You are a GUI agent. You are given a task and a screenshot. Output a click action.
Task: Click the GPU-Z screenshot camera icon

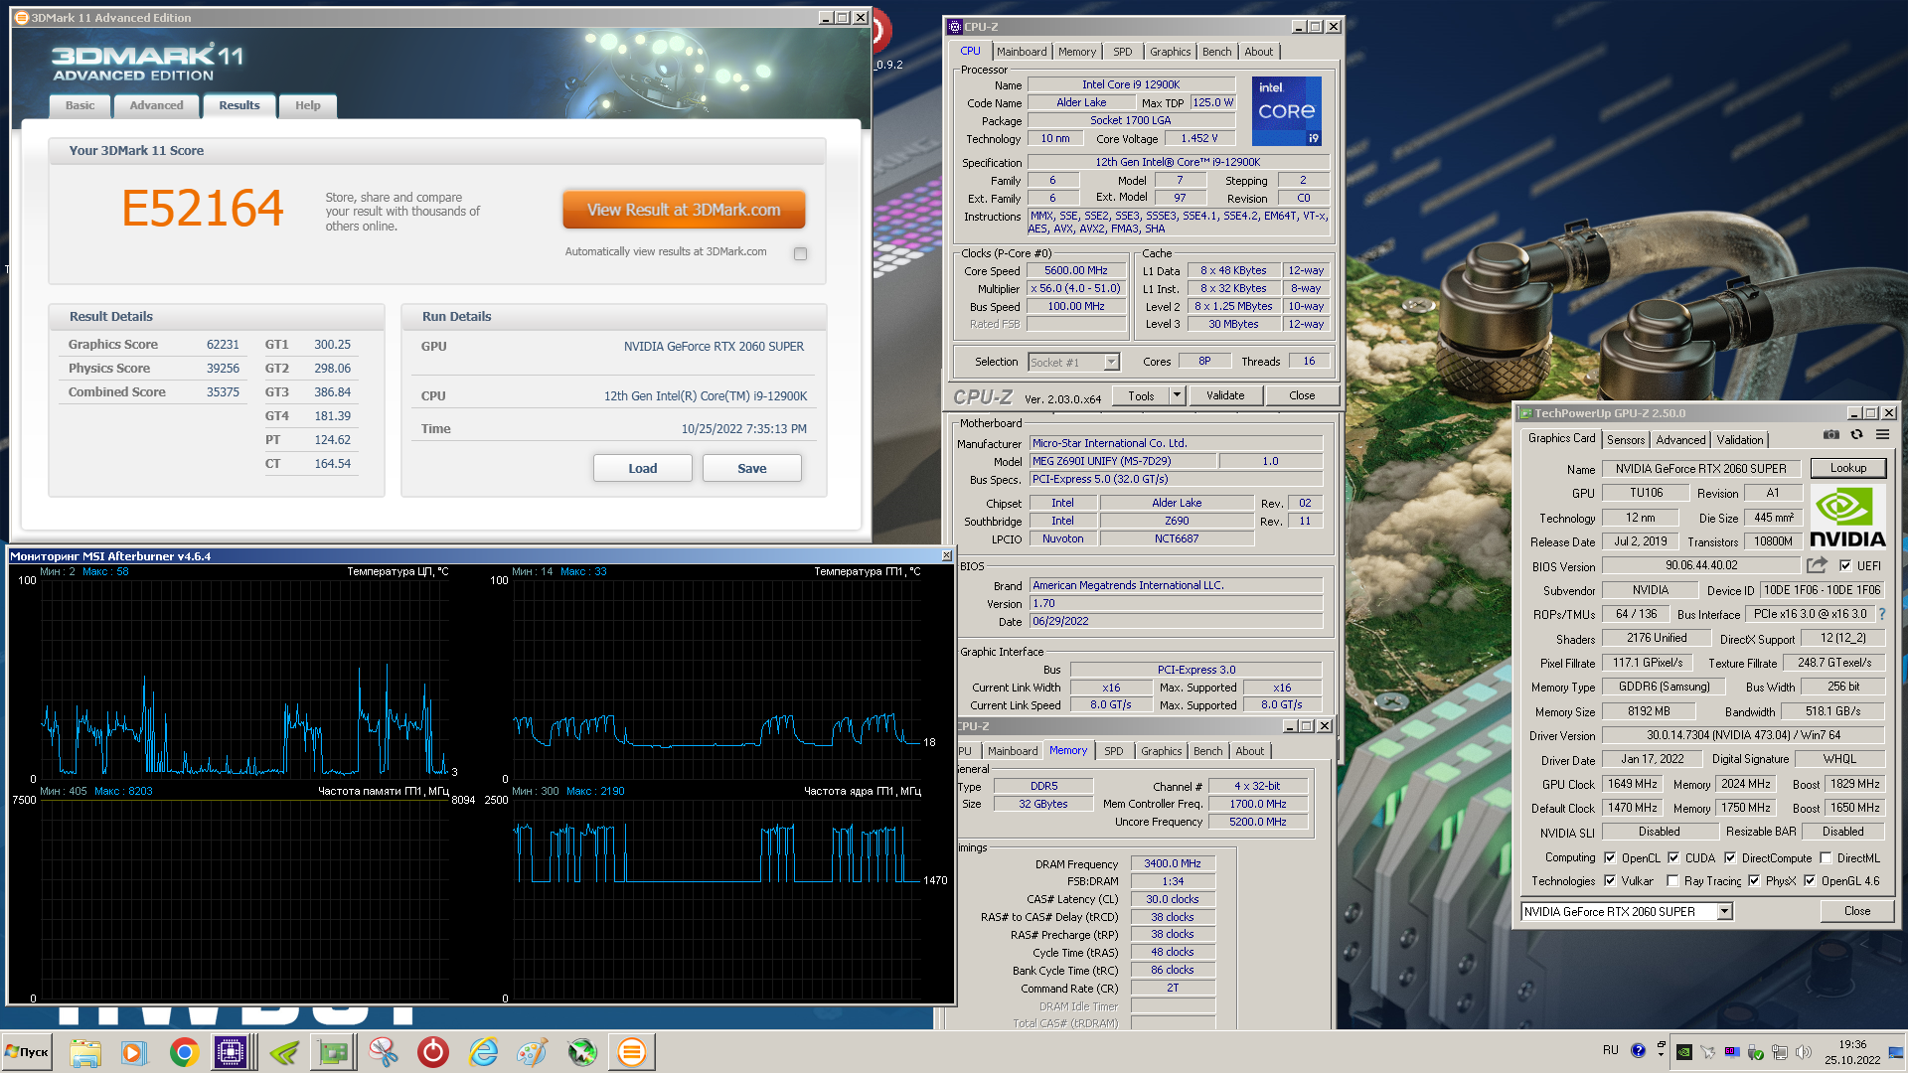click(1830, 435)
